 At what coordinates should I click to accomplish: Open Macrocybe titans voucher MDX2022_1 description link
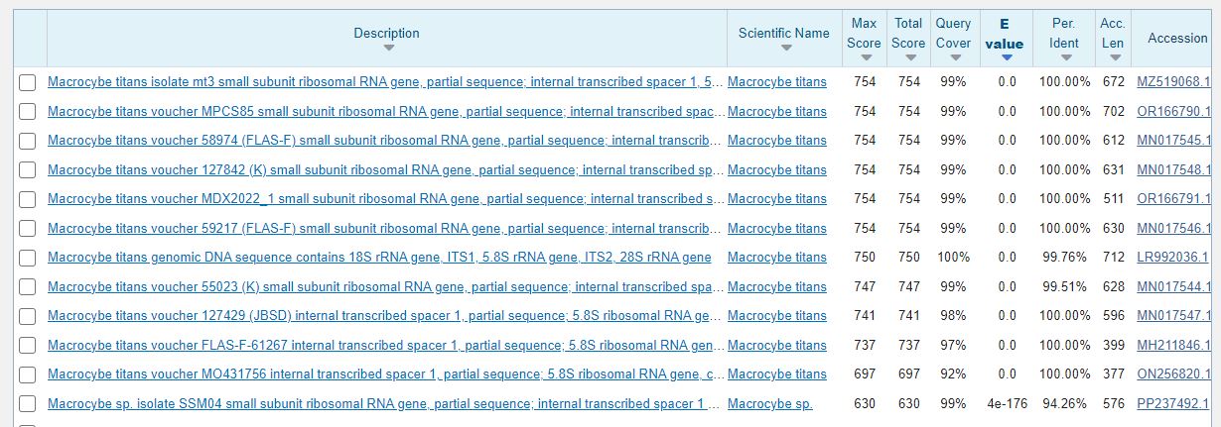[386, 199]
